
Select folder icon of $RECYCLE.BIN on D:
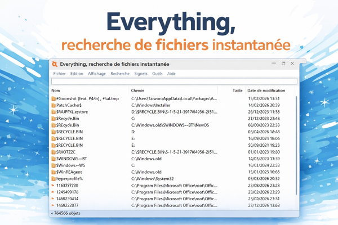[x=54, y=132]
